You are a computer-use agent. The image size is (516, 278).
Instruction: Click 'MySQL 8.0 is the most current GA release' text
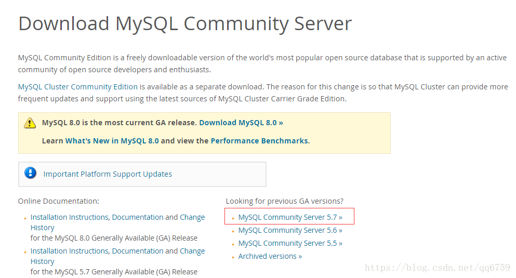point(119,123)
